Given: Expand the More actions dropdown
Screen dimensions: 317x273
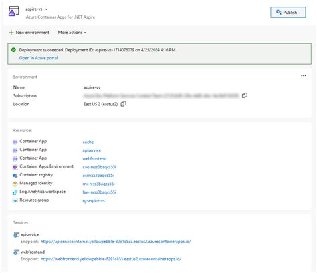Looking at the screenshot, I should (x=72, y=33).
